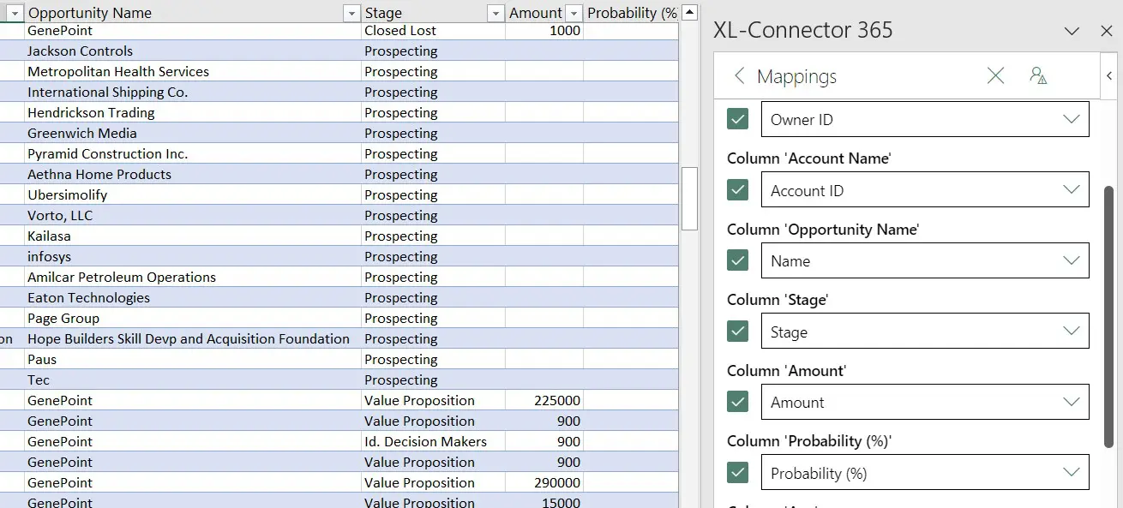Click the back arrow beside Mappings

pos(739,76)
